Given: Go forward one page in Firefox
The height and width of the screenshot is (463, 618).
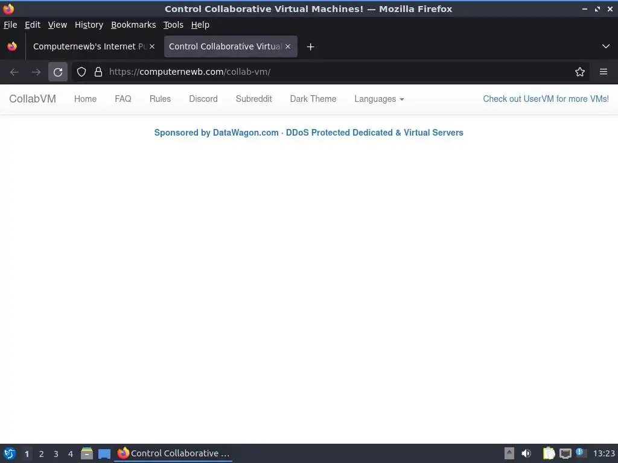Looking at the screenshot, I should click(x=36, y=72).
